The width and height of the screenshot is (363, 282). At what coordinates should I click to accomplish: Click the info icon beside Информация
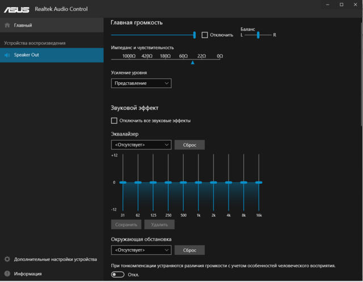point(7,273)
